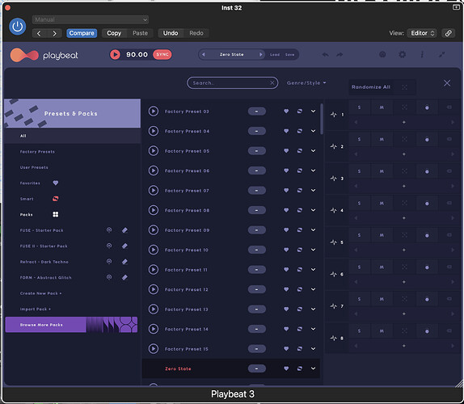The height and width of the screenshot is (404, 464).
Task: Open the Manual preset dropdown
Action: 91,19
